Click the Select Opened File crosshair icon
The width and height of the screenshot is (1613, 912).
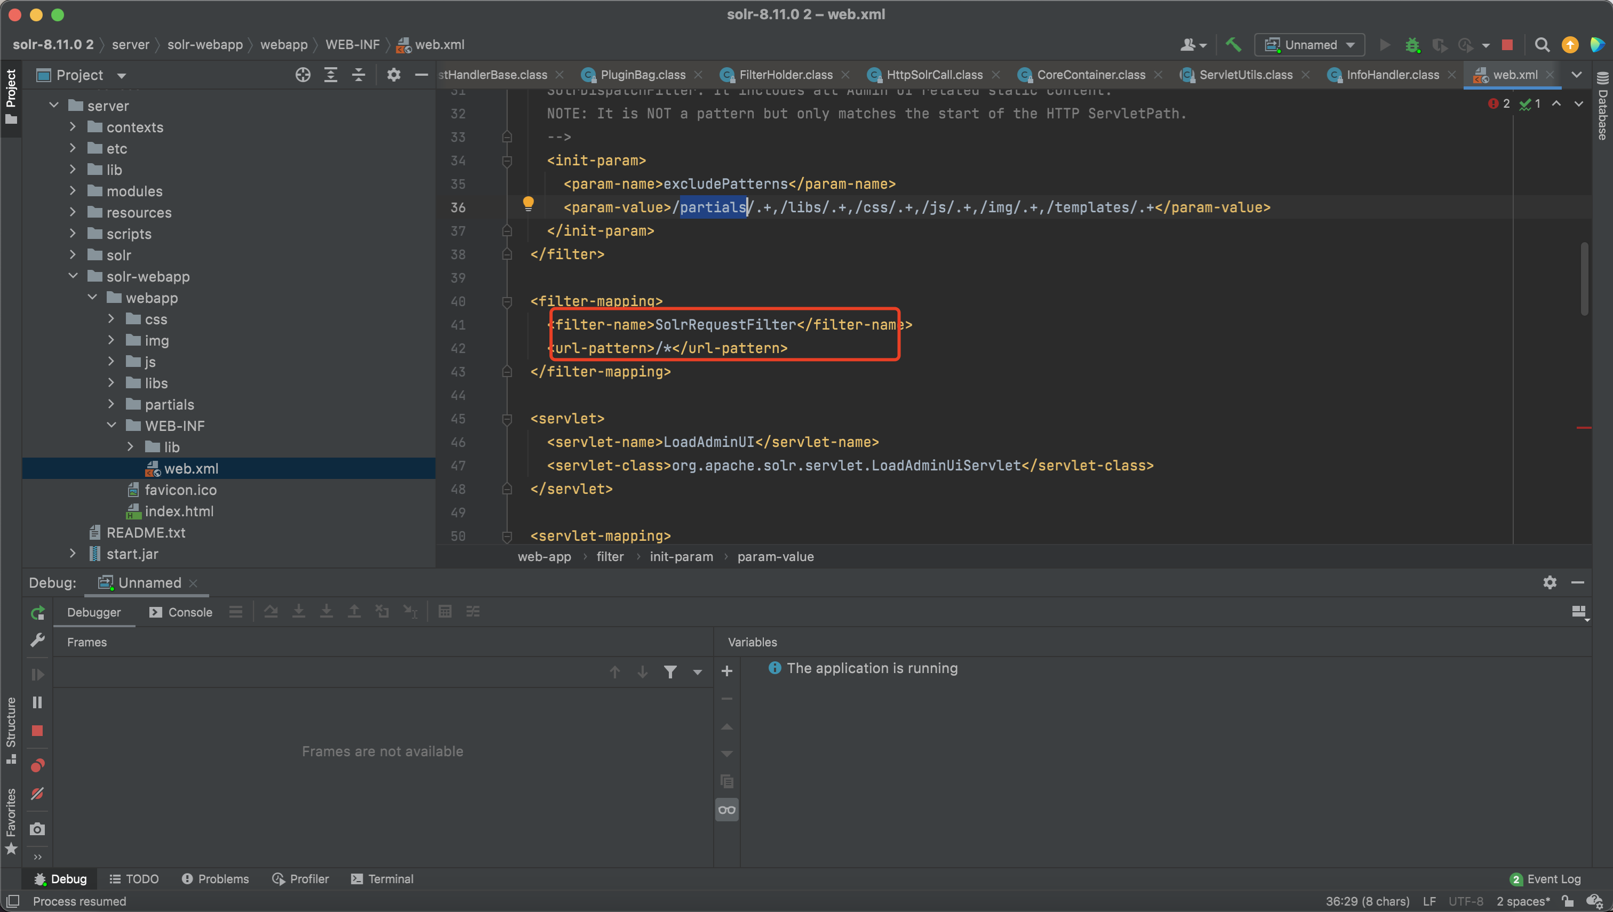(302, 75)
